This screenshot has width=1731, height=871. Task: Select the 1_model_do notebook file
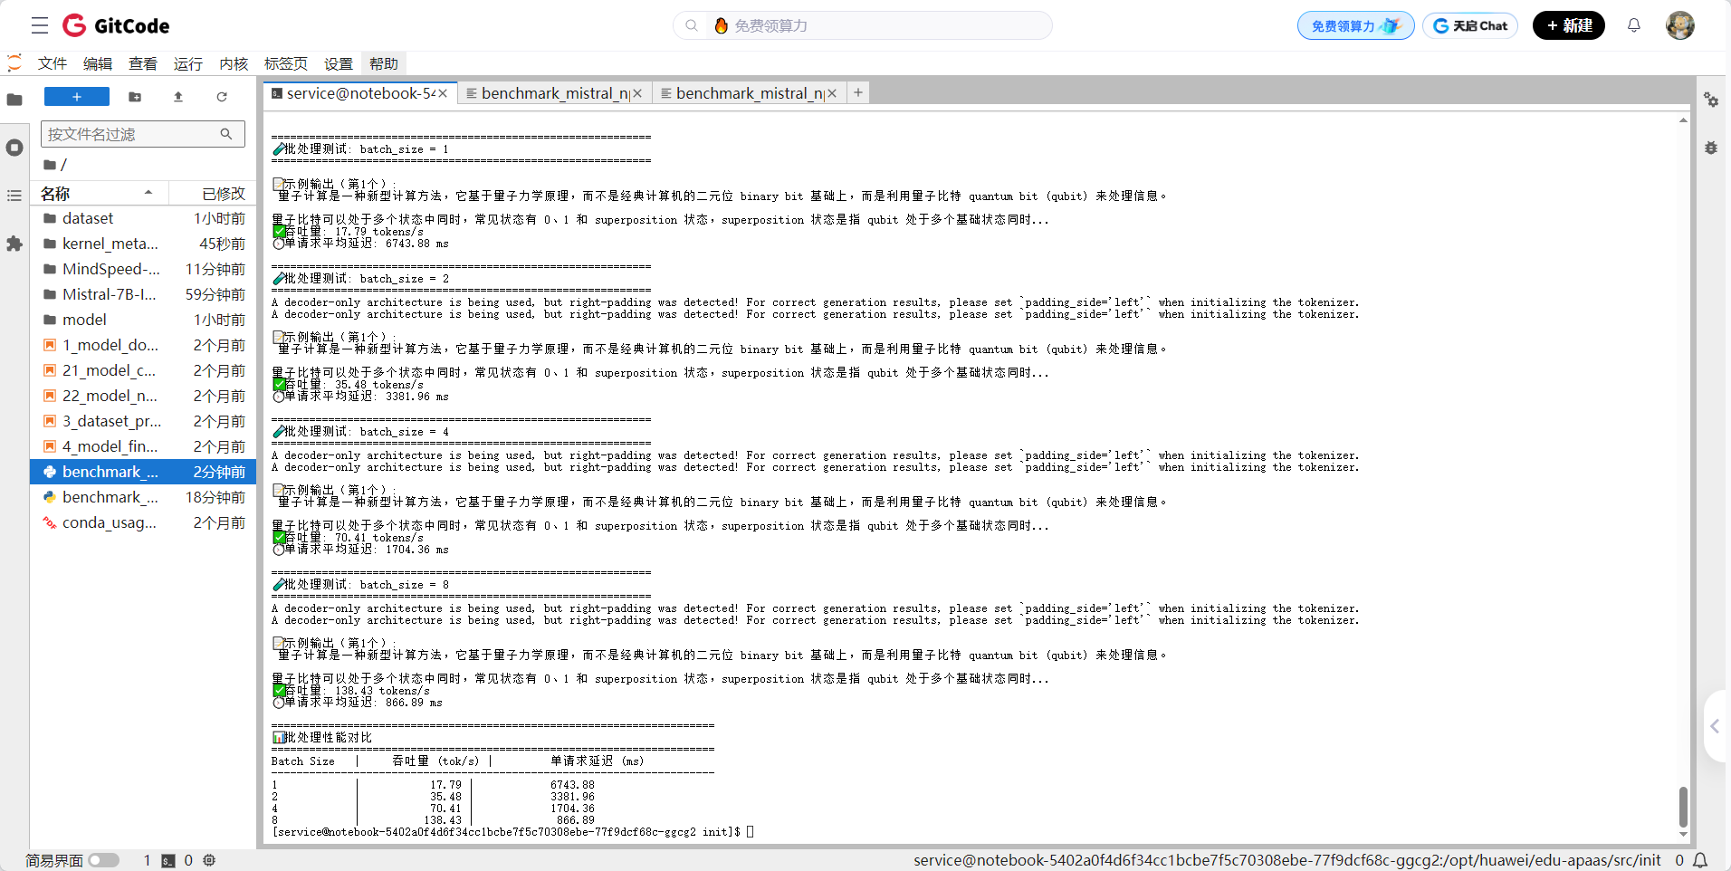pyautogui.click(x=145, y=345)
